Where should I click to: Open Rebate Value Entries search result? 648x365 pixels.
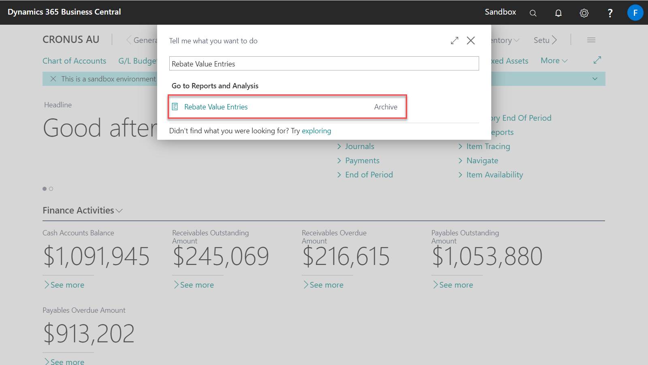coord(216,107)
